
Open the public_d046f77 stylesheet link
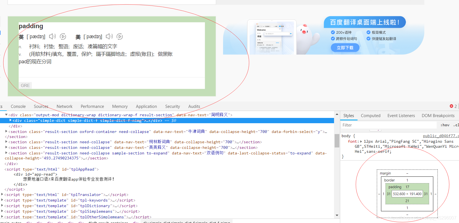(x=441, y=136)
